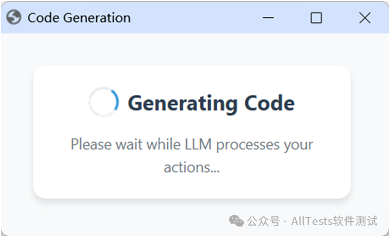The width and height of the screenshot is (390, 237).
Task: Click the 'actions...' text line
Action: tap(192, 168)
